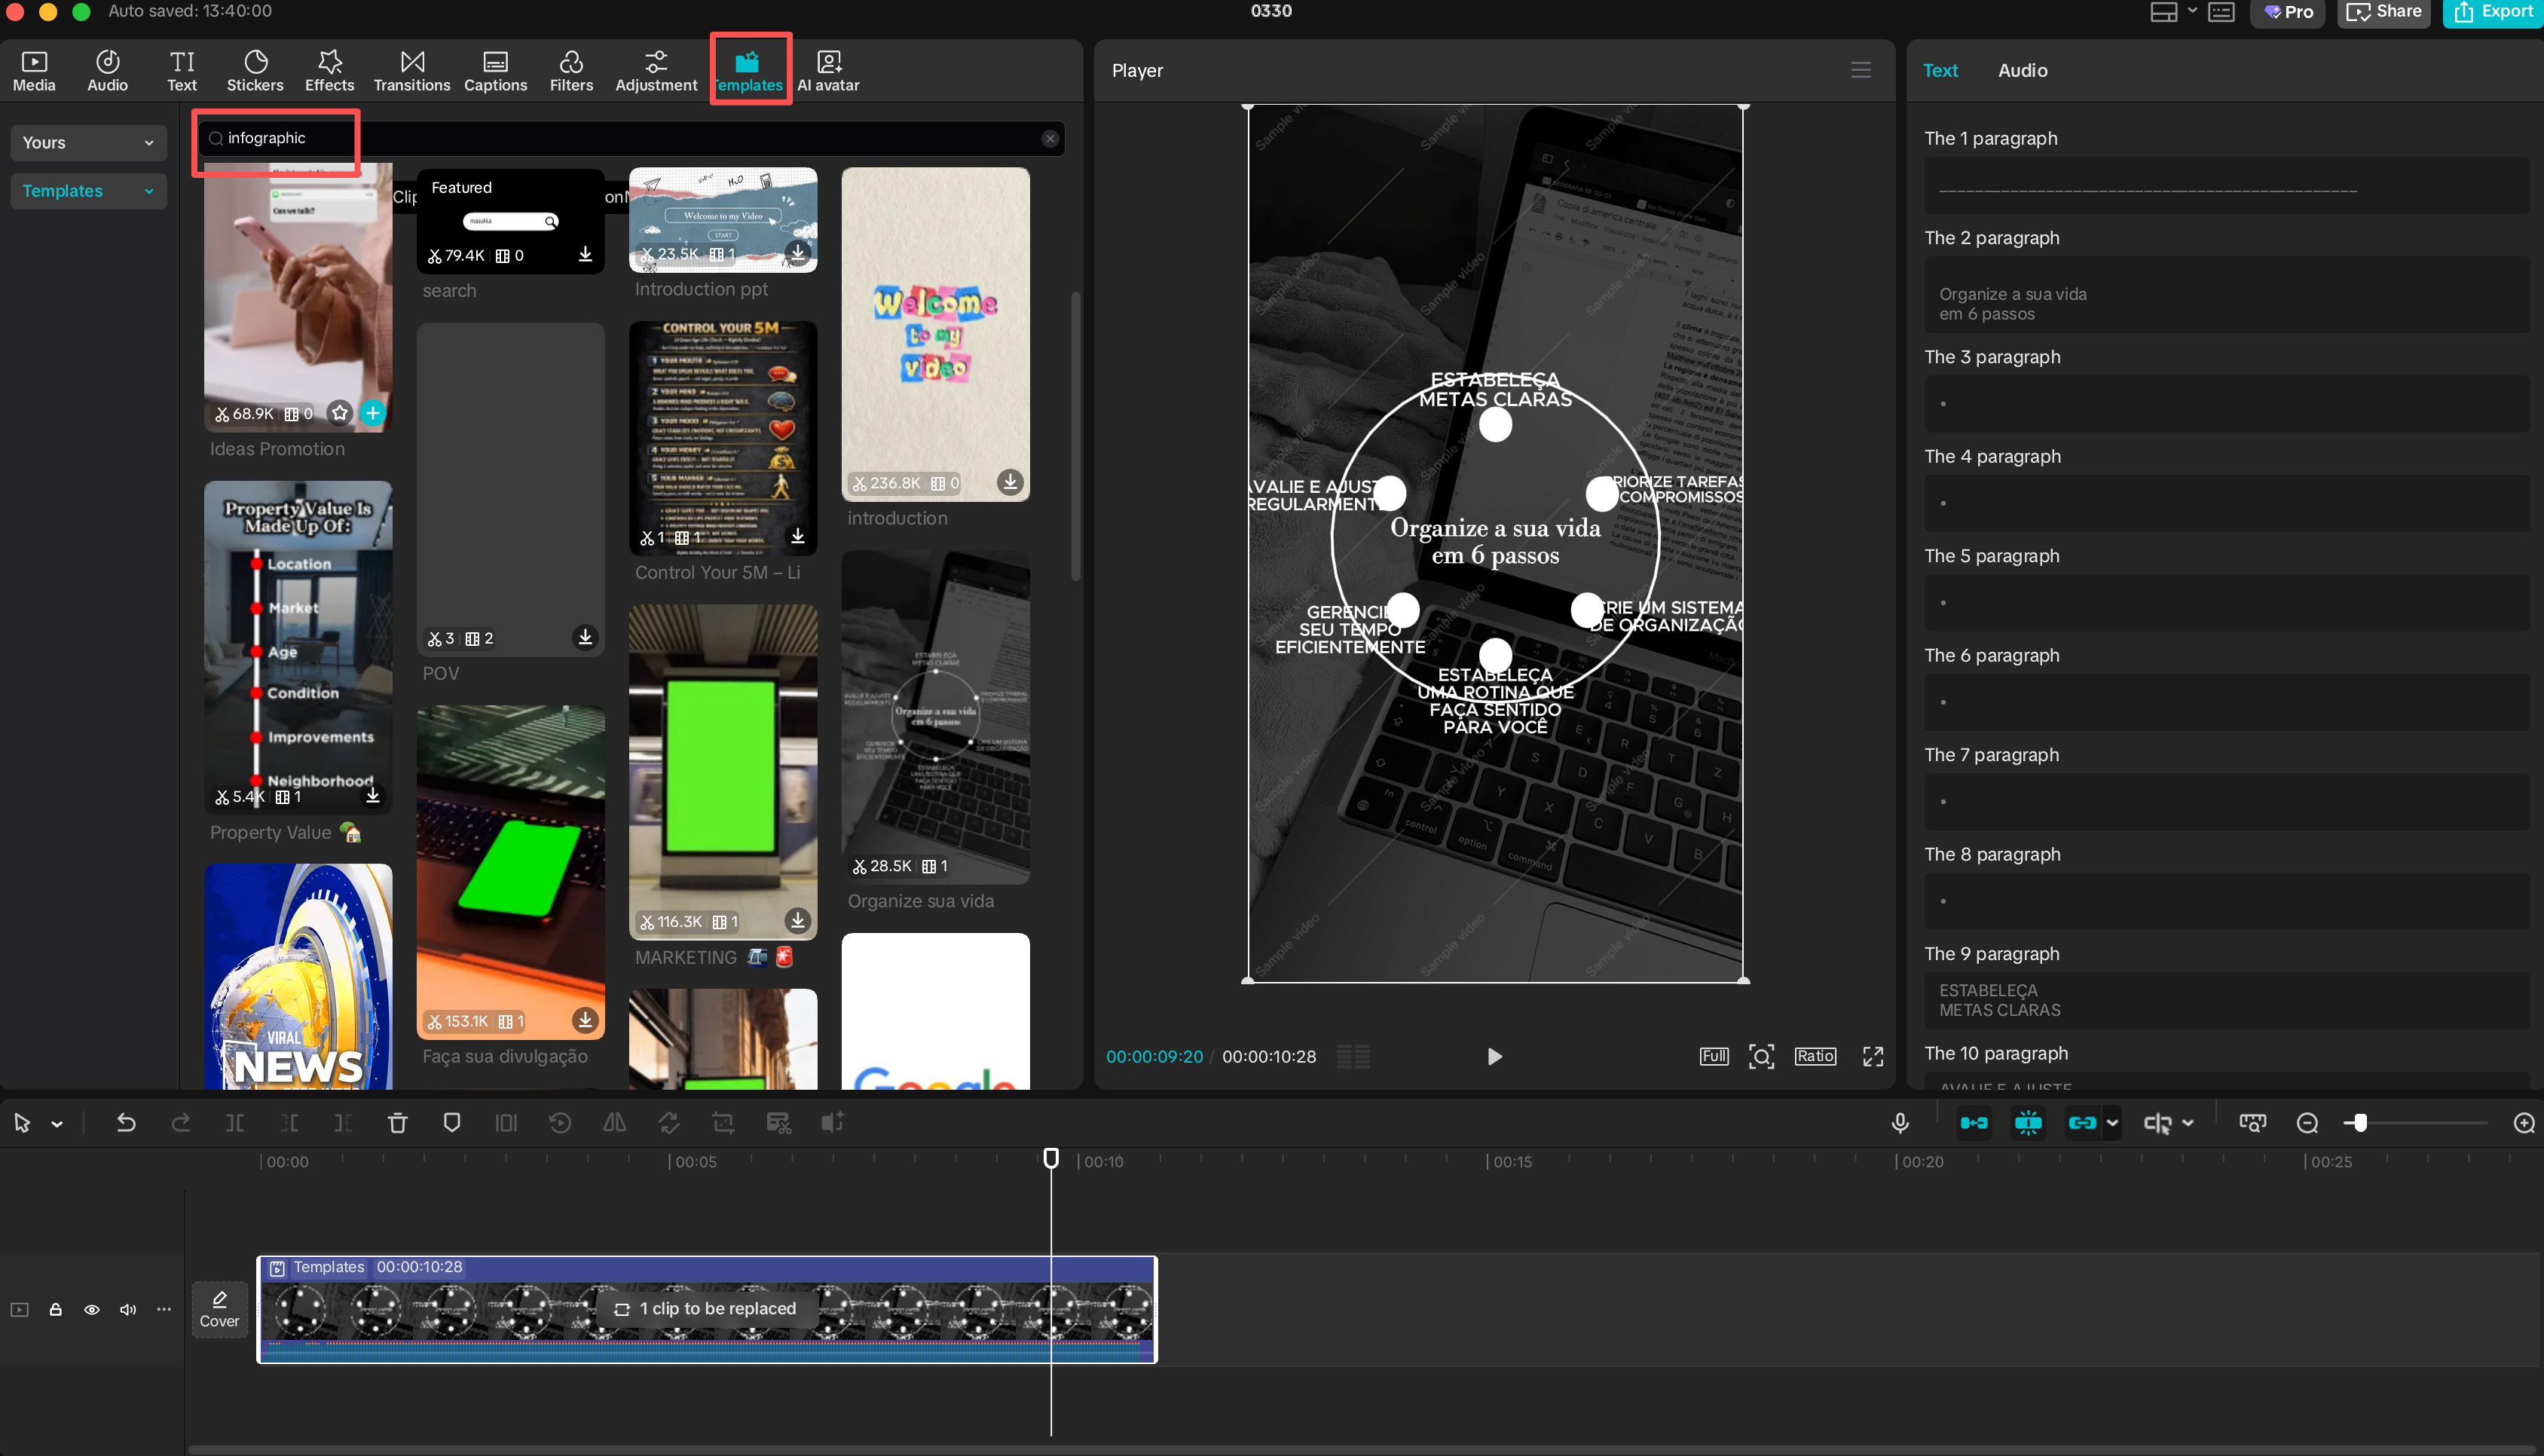Image resolution: width=2544 pixels, height=1456 pixels.
Task: Toggle the track lock icon
Action: [56, 1309]
